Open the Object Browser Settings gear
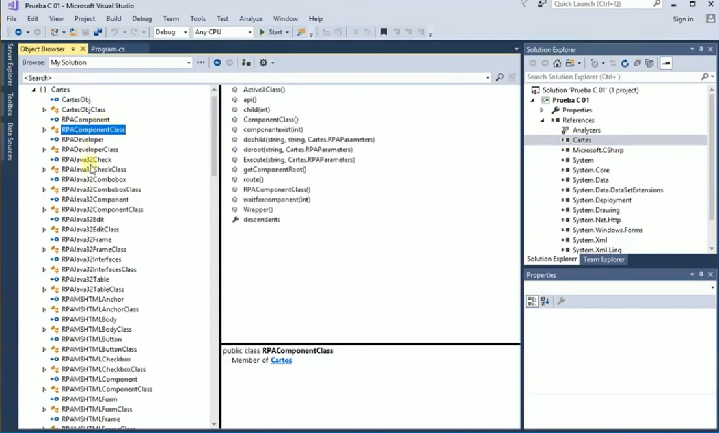Viewport: 719px width, 433px height. coord(264,62)
